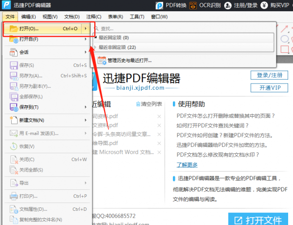
Task: Click the 注册/登录 user icon
Action: tap(228, 5)
